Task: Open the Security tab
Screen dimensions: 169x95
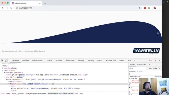Action: point(91,60)
